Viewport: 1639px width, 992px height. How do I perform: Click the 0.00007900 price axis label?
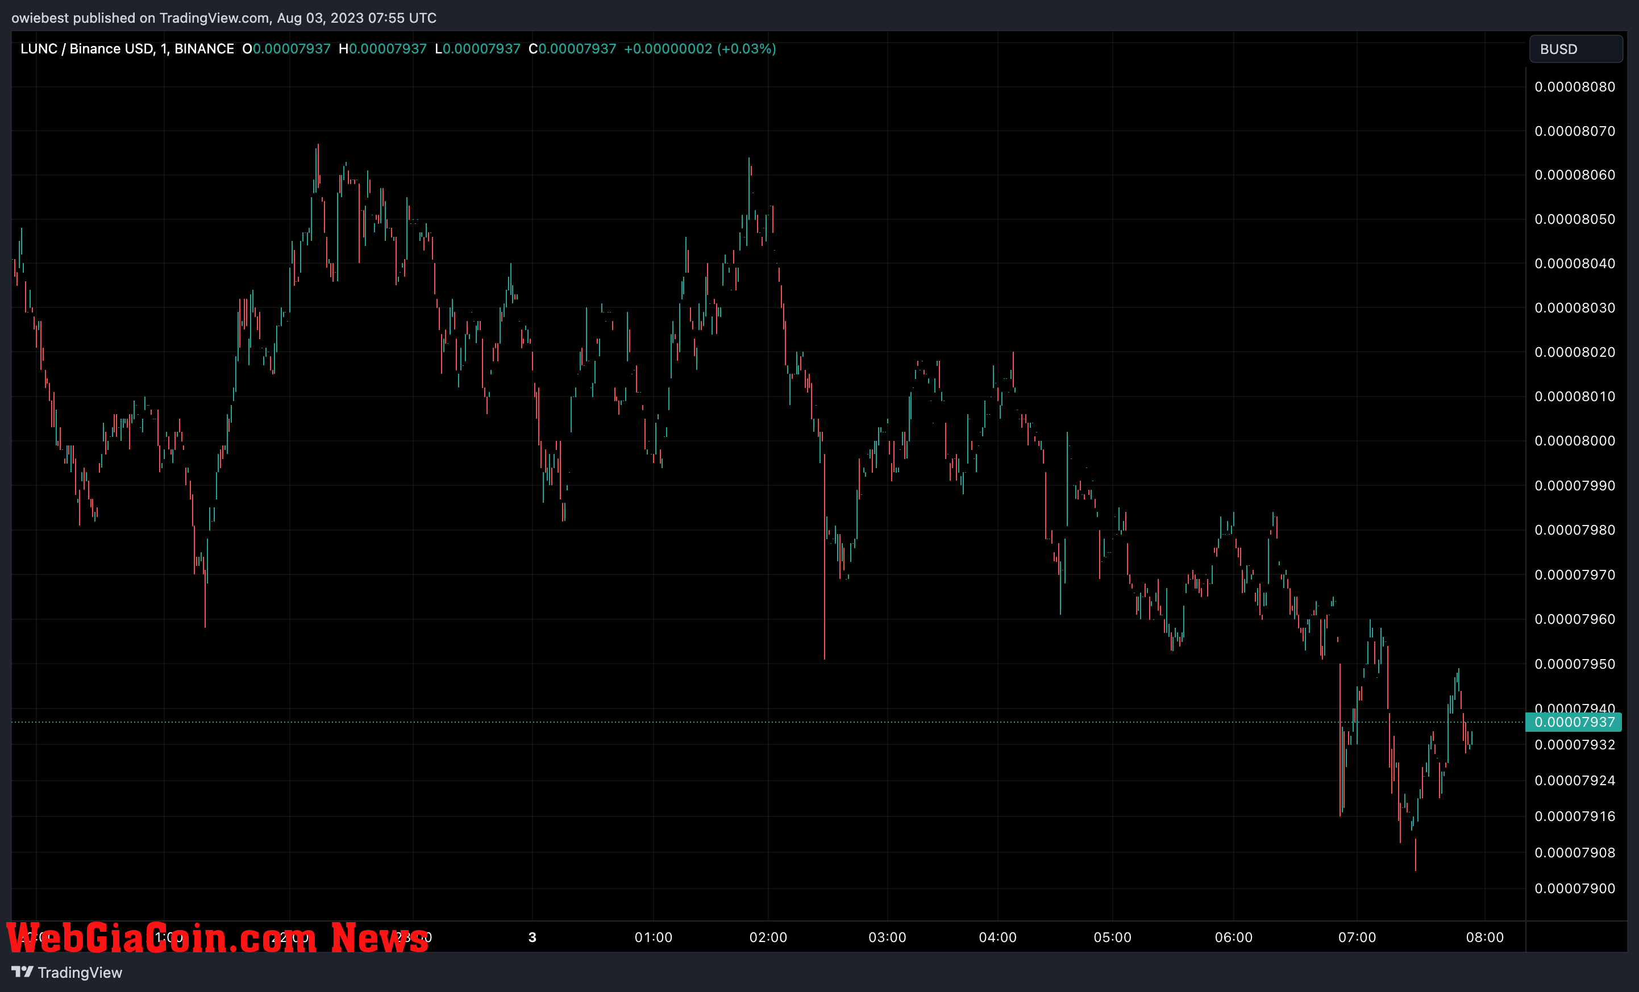tap(1574, 888)
